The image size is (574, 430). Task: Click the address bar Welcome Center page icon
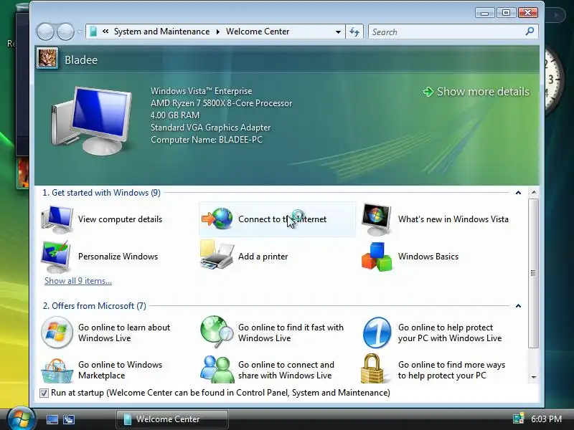[x=93, y=32]
